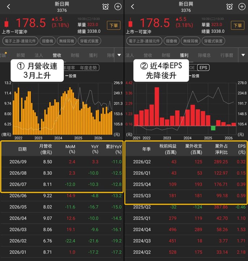This screenshot has width=248, height=261.
Task: Open 摺疊機 tag on 營收 screen
Action: [47, 41]
